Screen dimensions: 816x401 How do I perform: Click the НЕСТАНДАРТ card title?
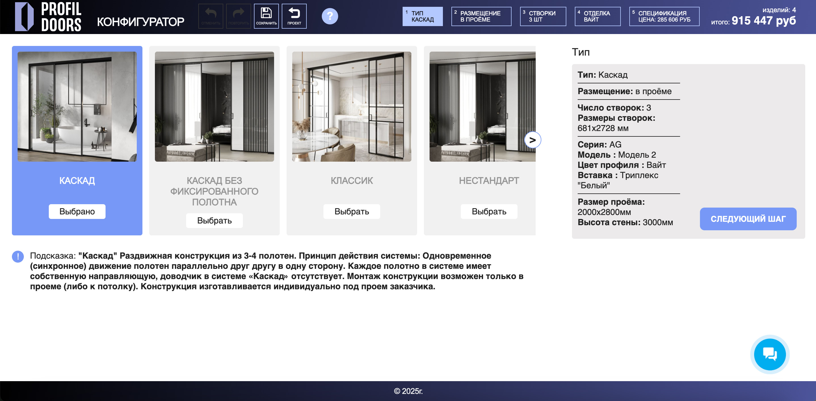pyautogui.click(x=489, y=181)
